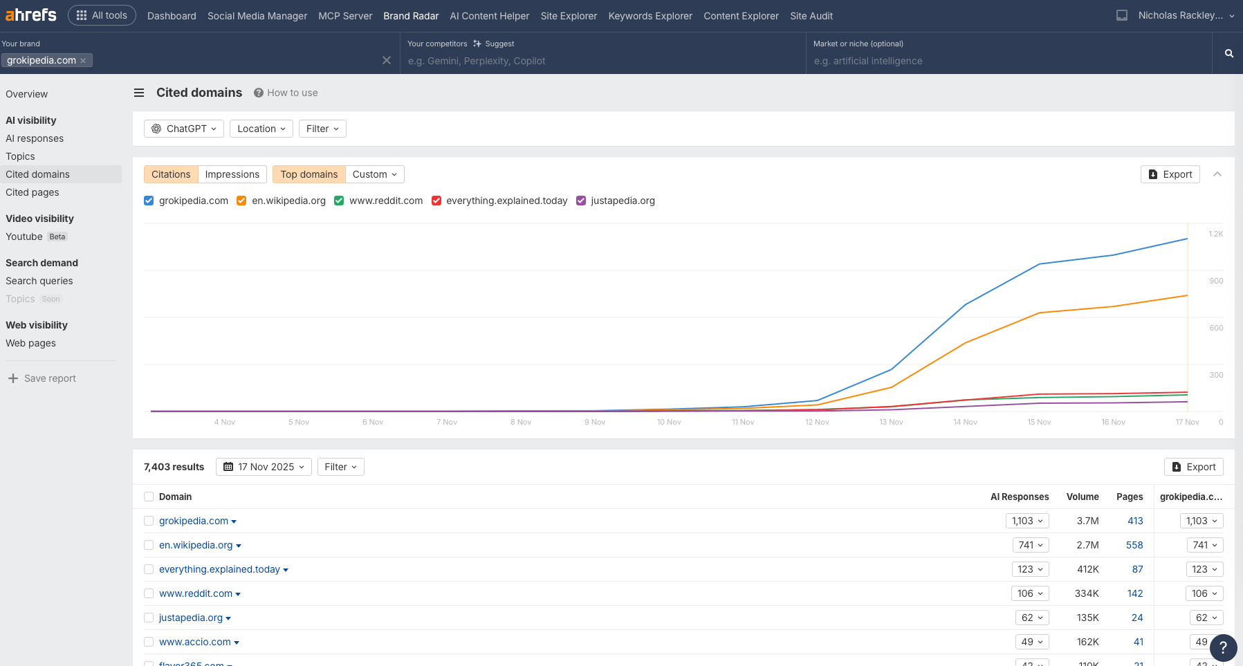
Task: Click the plus icon next to Save report
Action: pyautogui.click(x=12, y=378)
